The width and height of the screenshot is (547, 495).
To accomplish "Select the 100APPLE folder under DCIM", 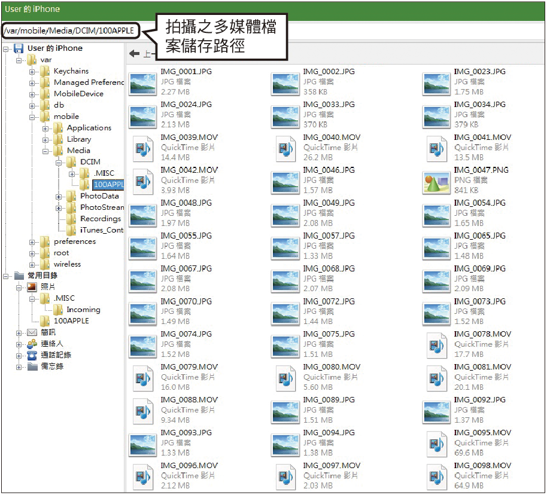I will [x=108, y=184].
